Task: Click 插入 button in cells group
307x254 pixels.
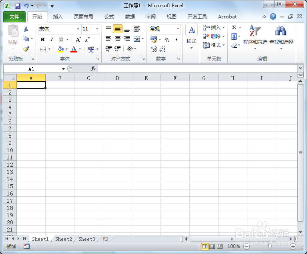Action: (214, 27)
